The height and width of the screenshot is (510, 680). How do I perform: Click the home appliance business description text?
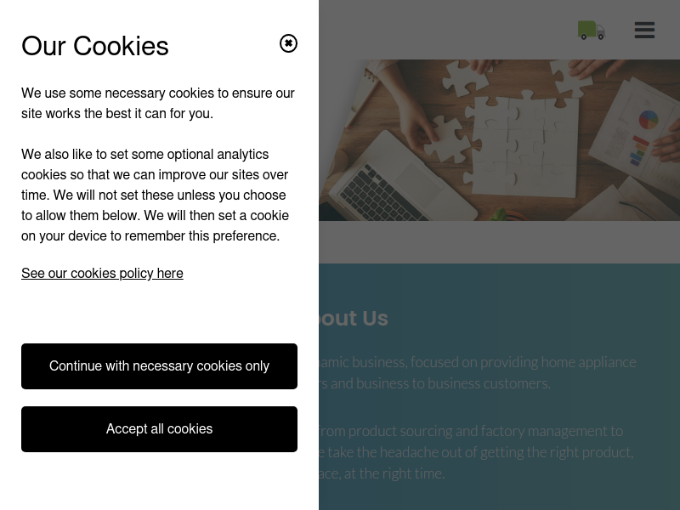pyautogui.click(x=477, y=372)
